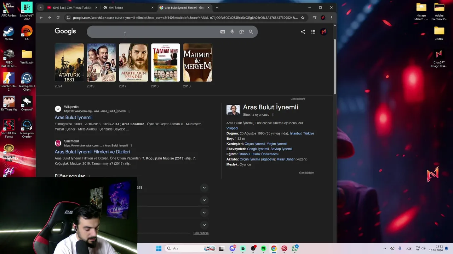The image size is (453, 254).
Task: Open the Cengiz İynemli parent link
Action: pyautogui.click(x=258, y=149)
